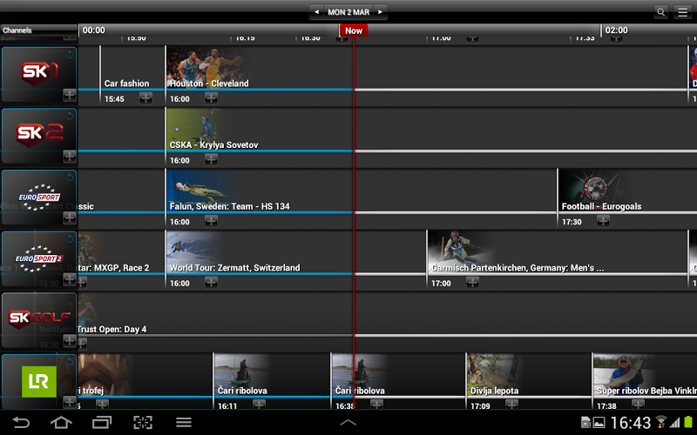Go to next day arrow
Image resolution: width=697 pixels, height=435 pixels.
(381, 12)
